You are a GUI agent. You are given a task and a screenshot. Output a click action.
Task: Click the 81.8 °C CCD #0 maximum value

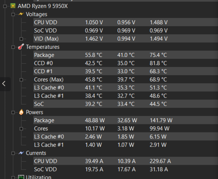(x=158, y=63)
